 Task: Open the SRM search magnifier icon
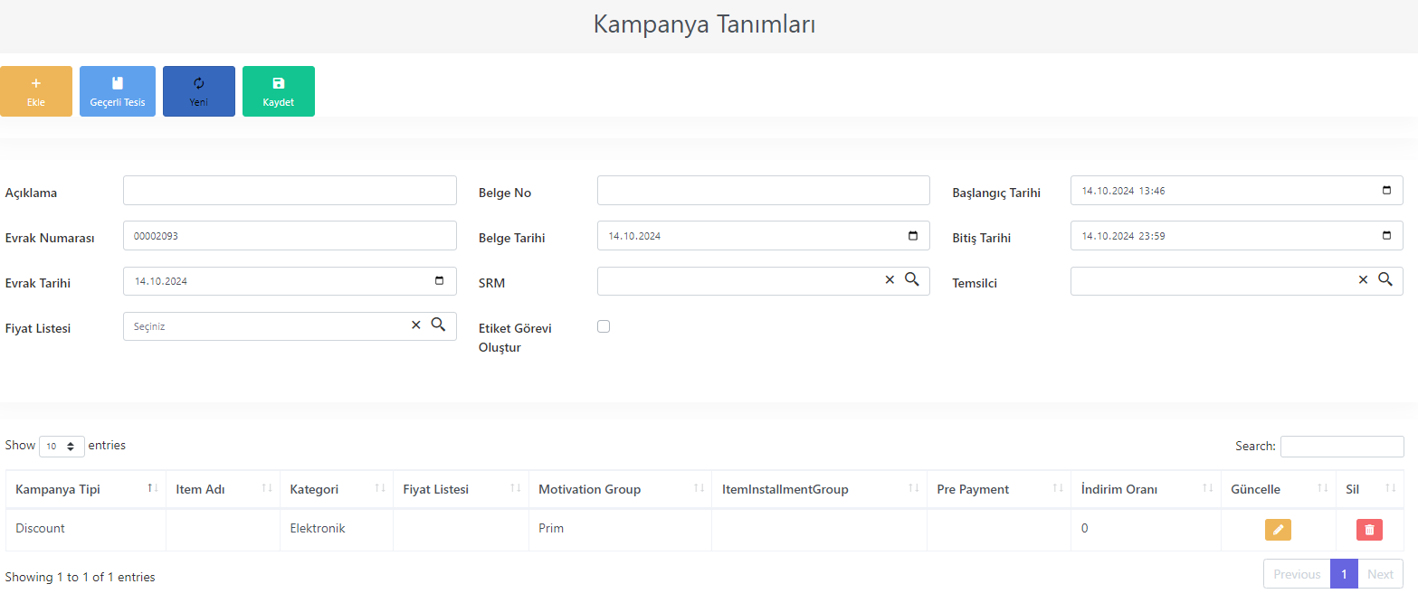click(x=911, y=279)
